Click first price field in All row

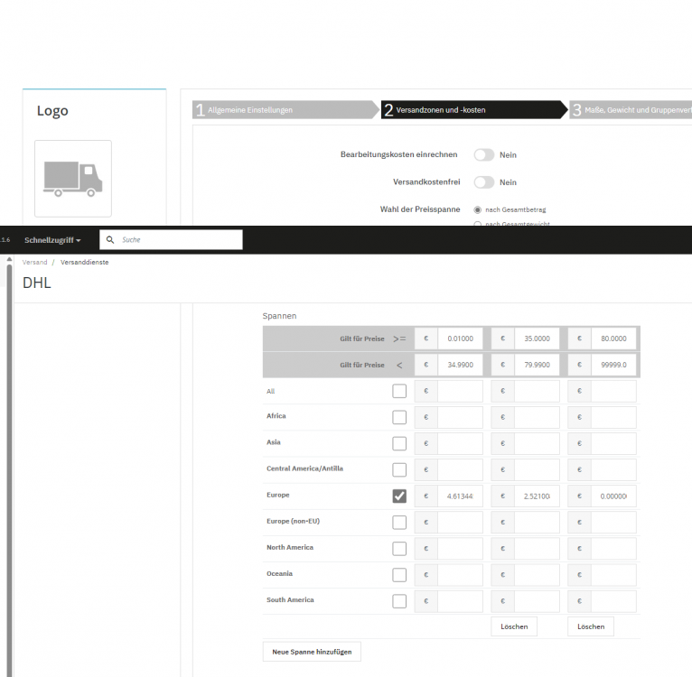point(461,391)
